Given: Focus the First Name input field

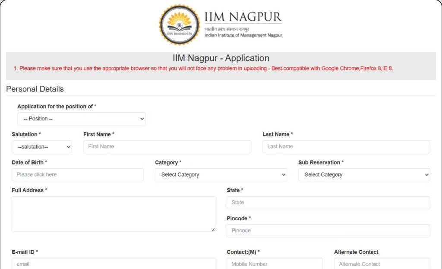Looking at the screenshot, I should tap(167, 147).
